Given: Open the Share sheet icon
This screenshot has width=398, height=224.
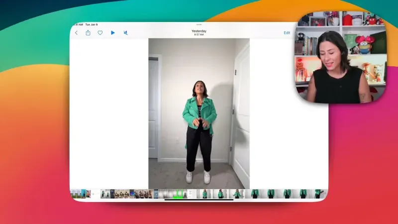Looking at the screenshot, I should pyautogui.click(x=88, y=33).
